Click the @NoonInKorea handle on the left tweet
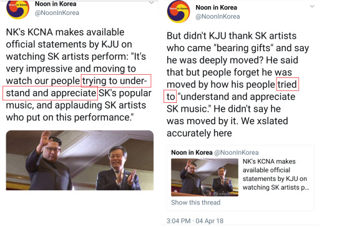The image size is (337, 227). tap(57, 13)
